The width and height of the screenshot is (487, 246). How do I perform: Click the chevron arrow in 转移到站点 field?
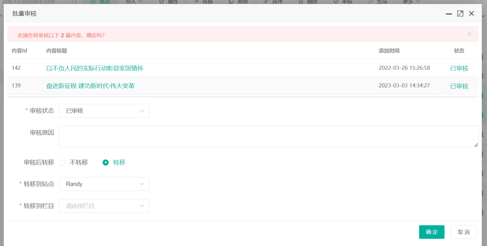click(x=142, y=184)
